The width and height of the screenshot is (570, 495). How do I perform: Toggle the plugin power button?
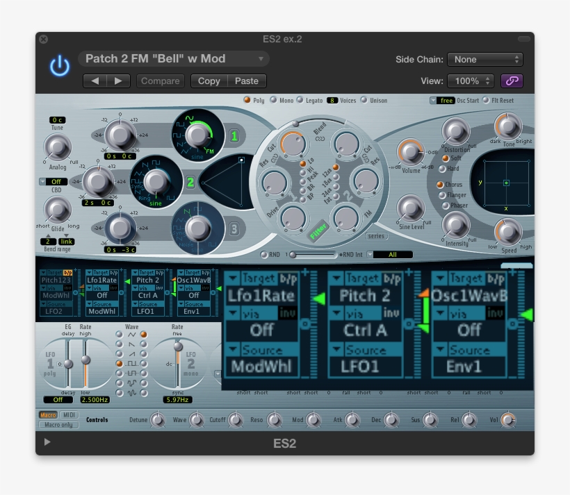[60, 67]
